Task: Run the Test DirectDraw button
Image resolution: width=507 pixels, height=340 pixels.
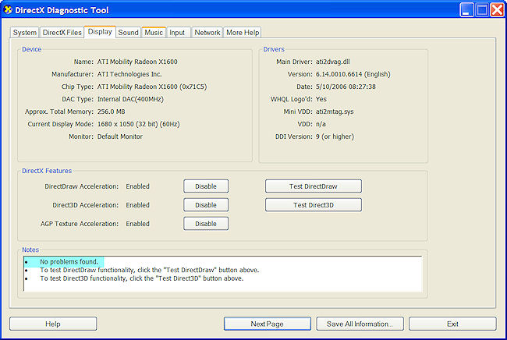Action: coord(314,186)
